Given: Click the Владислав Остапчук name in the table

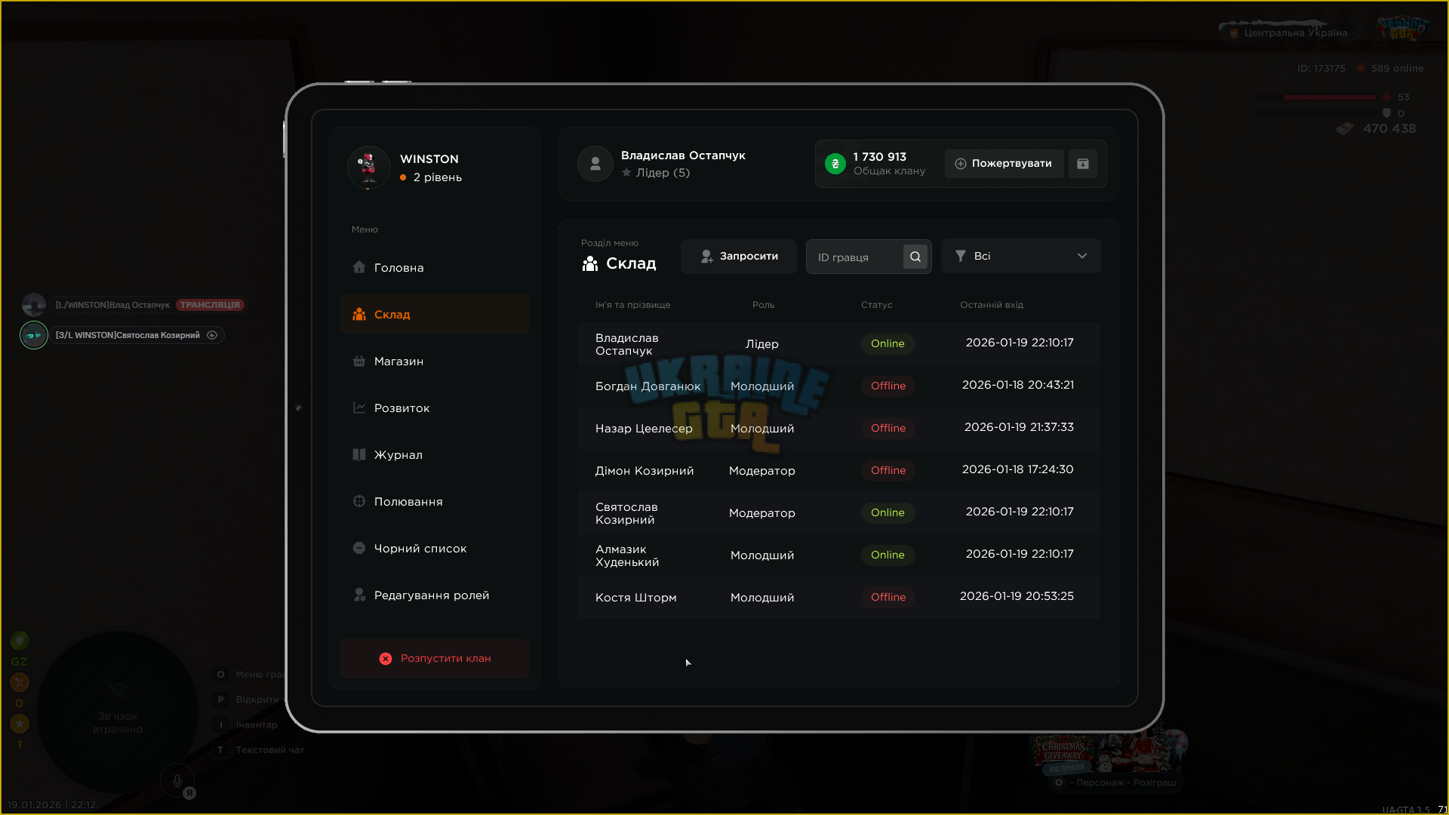Looking at the screenshot, I should point(627,344).
